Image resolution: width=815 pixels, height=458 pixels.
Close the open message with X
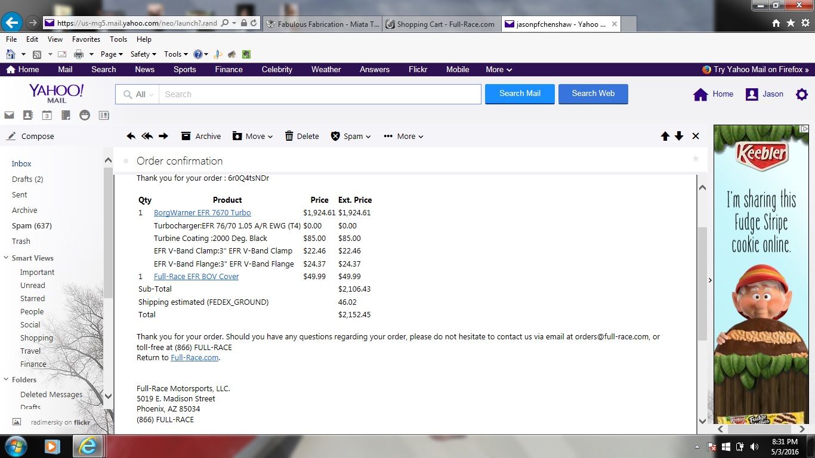tap(695, 136)
